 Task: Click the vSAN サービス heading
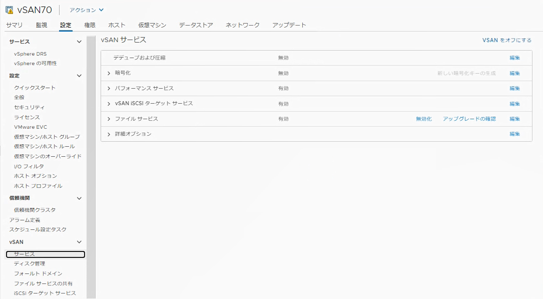[x=124, y=40]
